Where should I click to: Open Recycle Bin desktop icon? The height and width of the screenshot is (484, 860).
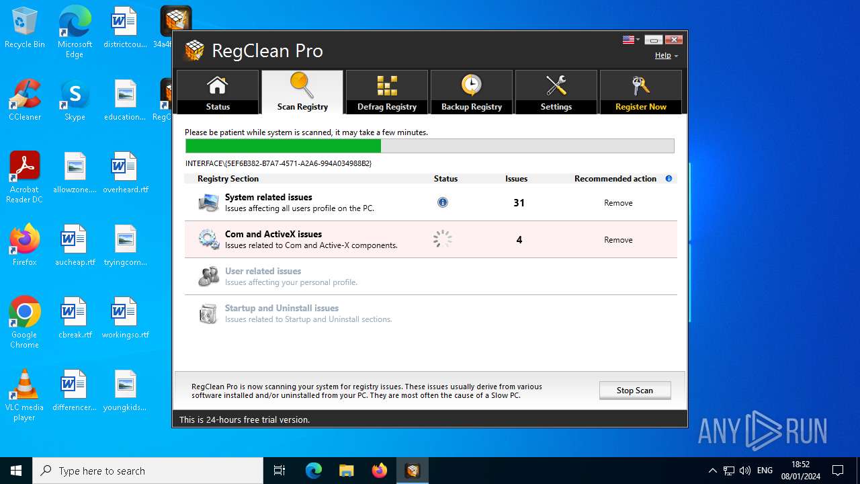pyautogui.click(x=25, y=29)
